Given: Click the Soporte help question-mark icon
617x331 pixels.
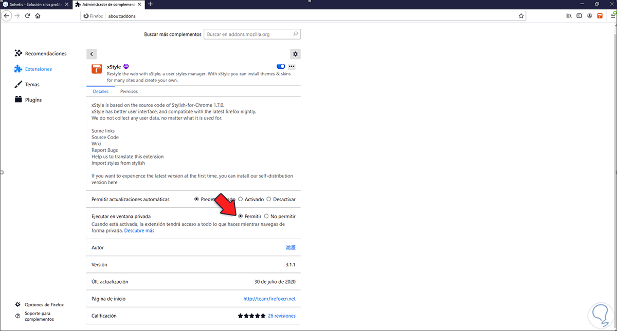Looking at the screenshot, I should click(18, 316).
